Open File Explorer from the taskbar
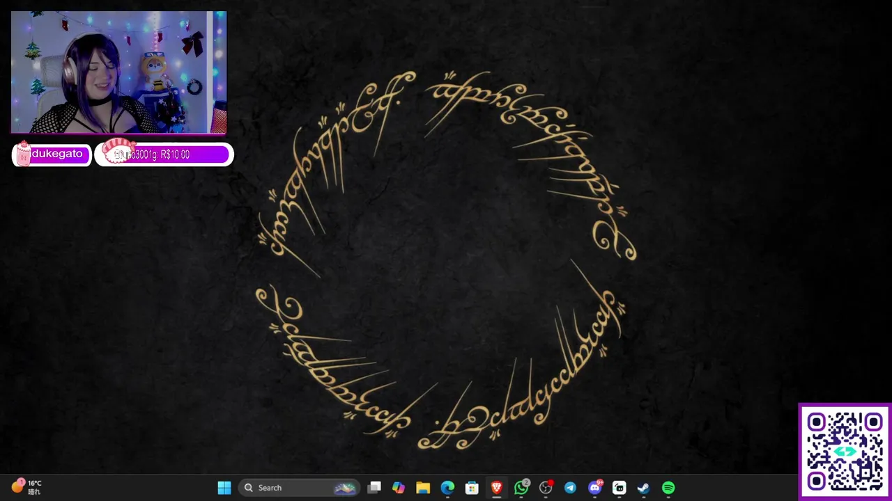This screenshot has width=892, height=501. [423, 488]
